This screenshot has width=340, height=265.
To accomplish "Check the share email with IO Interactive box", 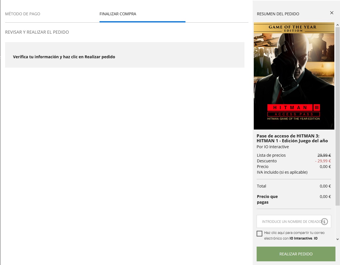I will pyautogui.click(x=259, y=233).
